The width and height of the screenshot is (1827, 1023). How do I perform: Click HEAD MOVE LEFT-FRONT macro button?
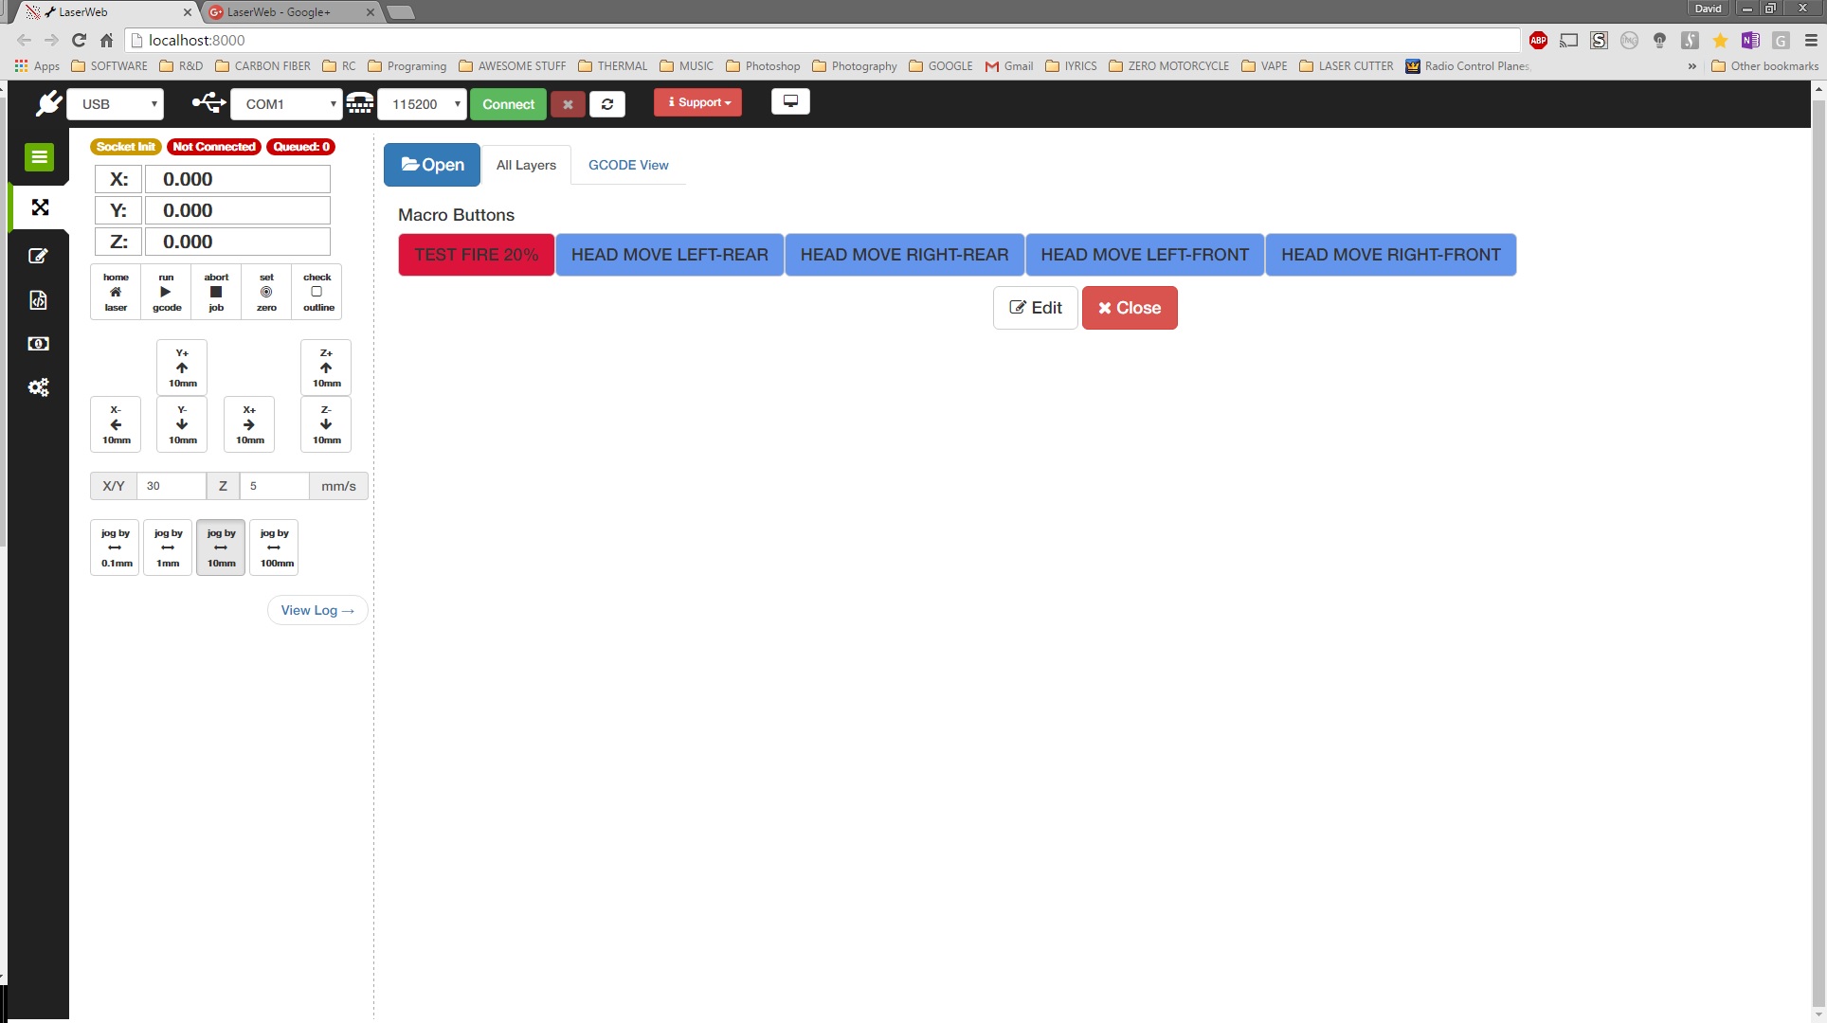pos(1145,255)
